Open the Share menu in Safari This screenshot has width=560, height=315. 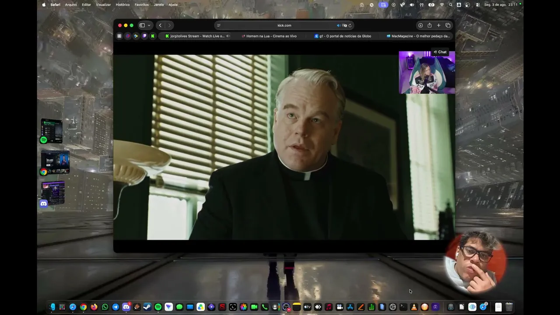[x=430, y=25]
